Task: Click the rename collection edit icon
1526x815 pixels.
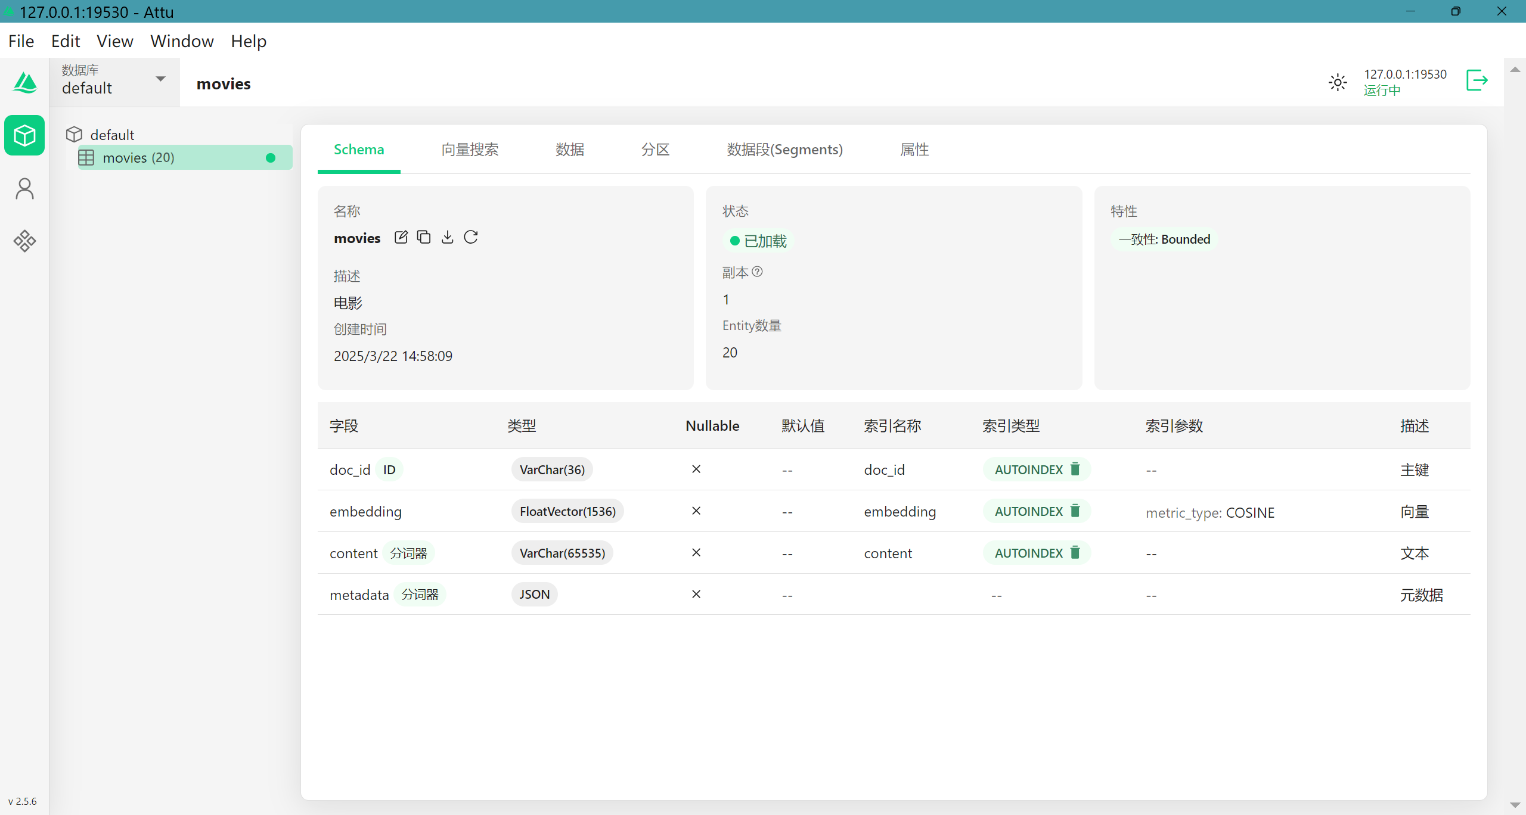Action: [x=401, y=238]
